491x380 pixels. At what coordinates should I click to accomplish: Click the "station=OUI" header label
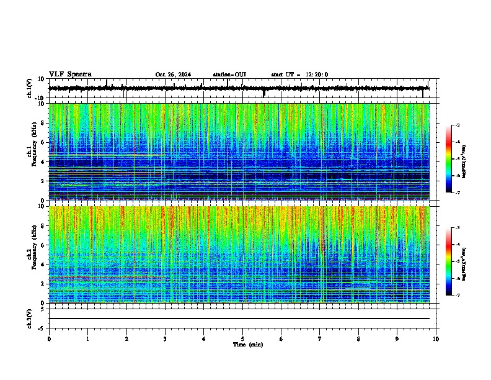pyautogui.click(x=229, y=75)
